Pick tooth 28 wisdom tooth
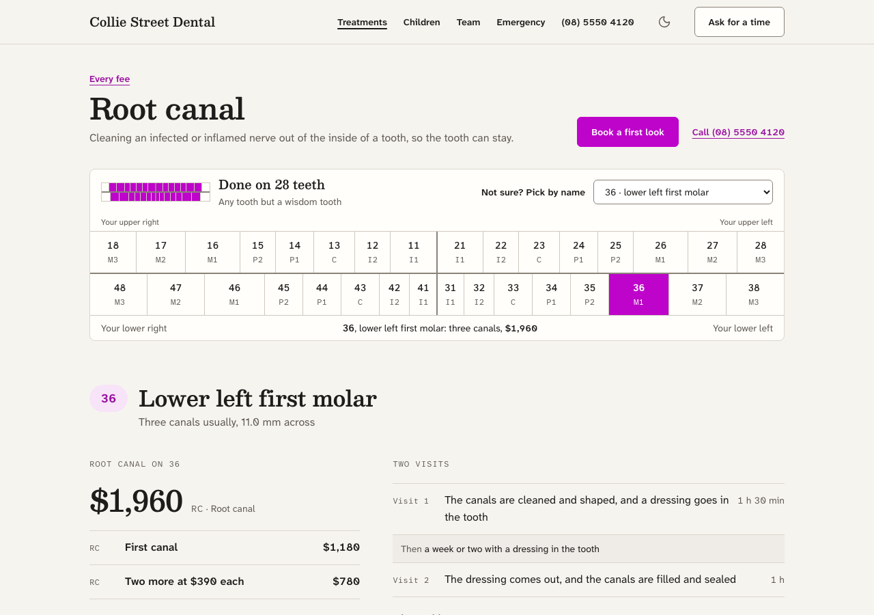Image resolution: width=874 pixels, height=615 pixels. click(761, 252)
